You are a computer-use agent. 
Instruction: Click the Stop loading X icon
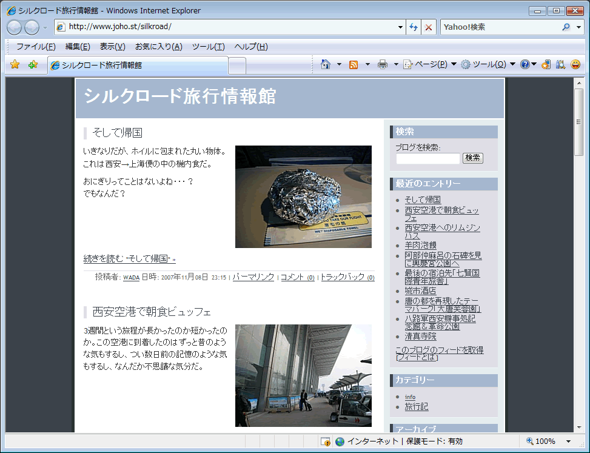click(x=429, y=27)
